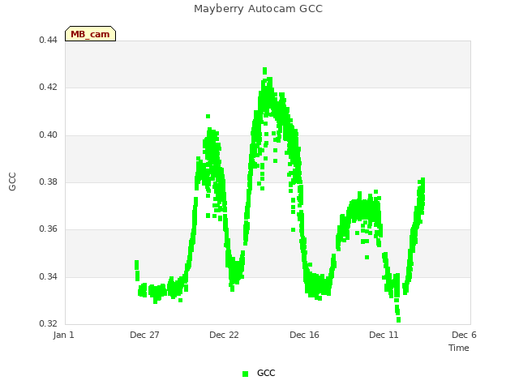Toggle the GCC legend green square
Screen dimensions: 519x389
(x=245, y=374)
